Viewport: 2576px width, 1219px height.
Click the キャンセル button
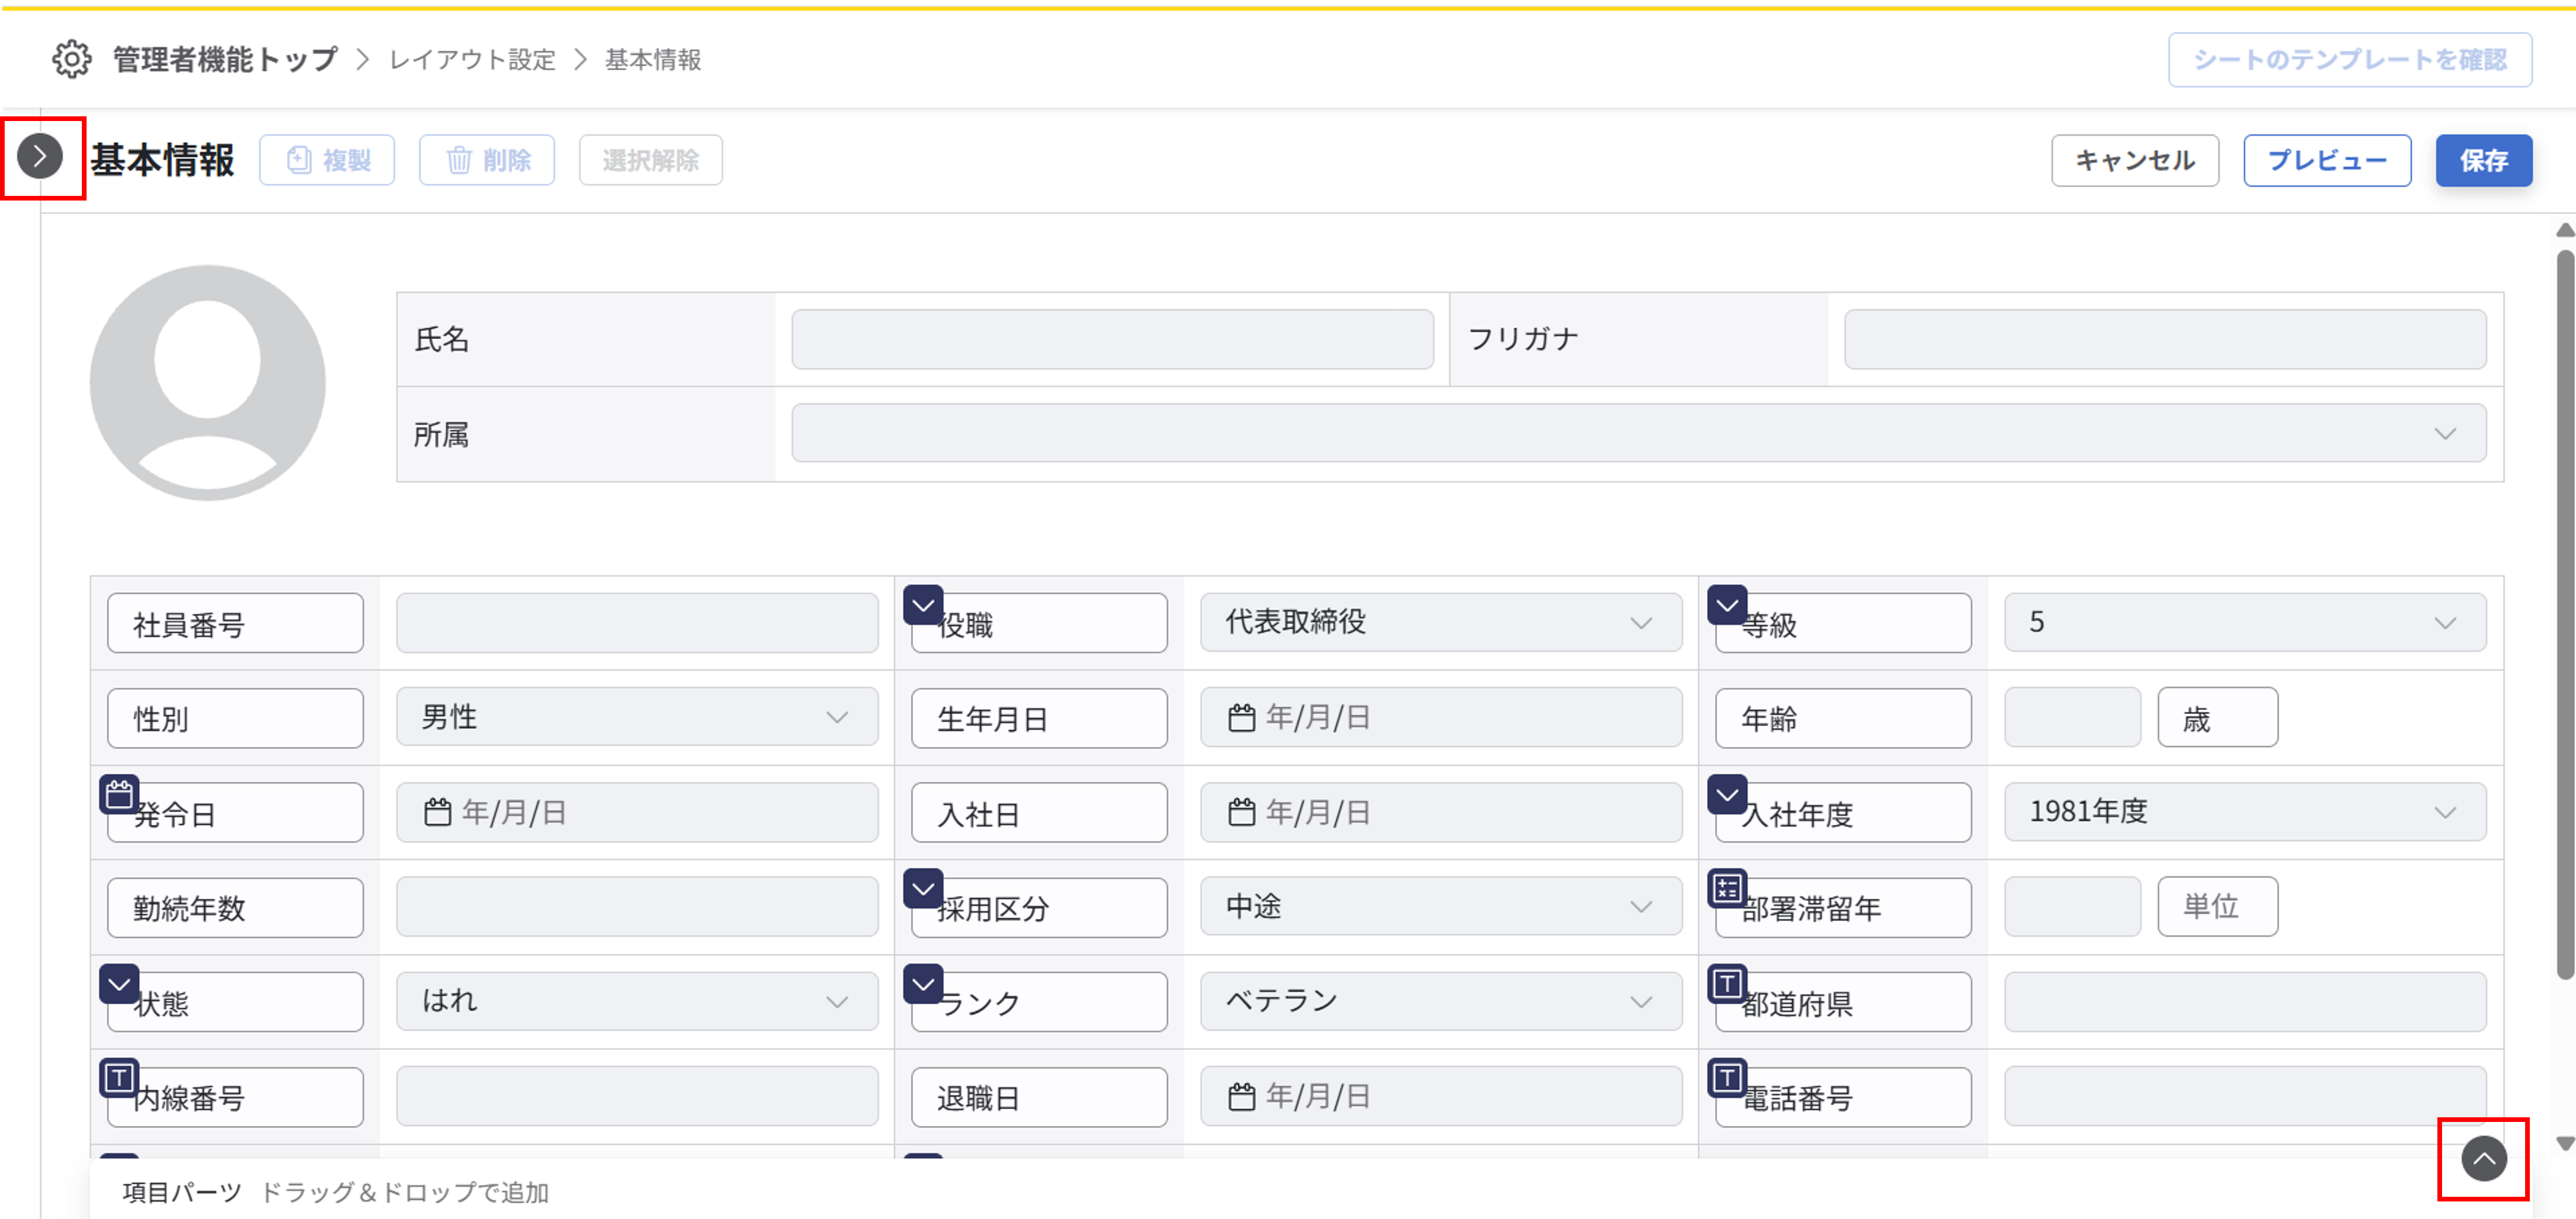[2135, 161]
